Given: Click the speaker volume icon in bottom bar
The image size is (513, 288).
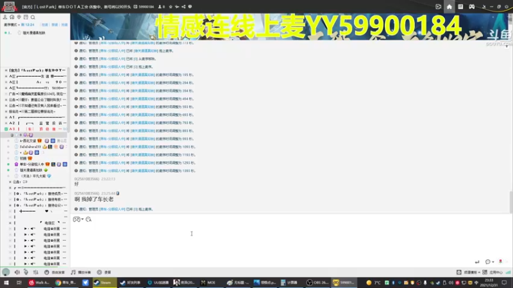Looking at the screenshot, I should [17, 272].
